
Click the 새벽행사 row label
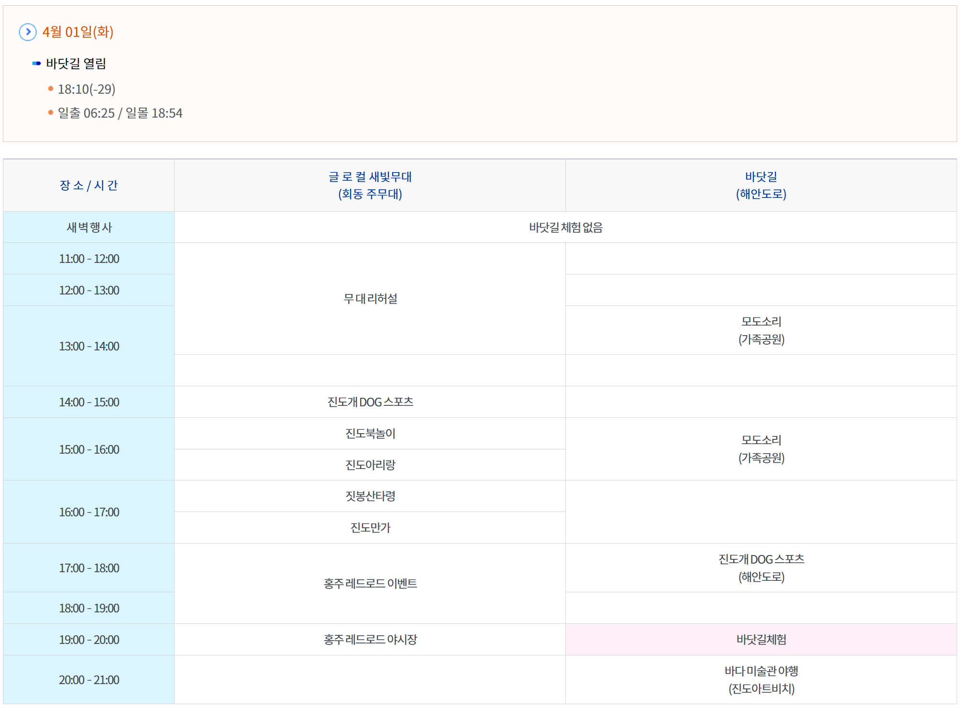(88, 228)
